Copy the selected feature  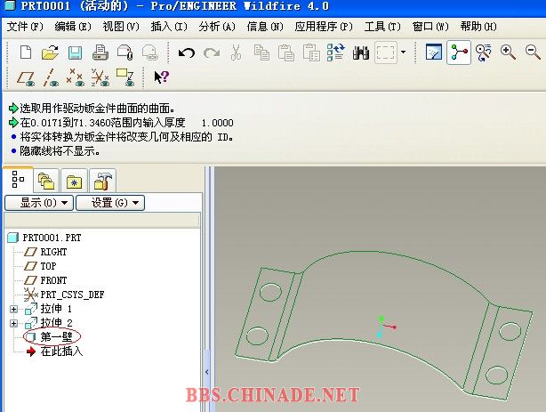tap(261, 53)
